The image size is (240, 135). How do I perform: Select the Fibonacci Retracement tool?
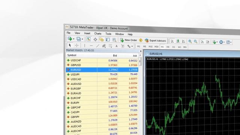pyautogui.click(x=110, y=46)
